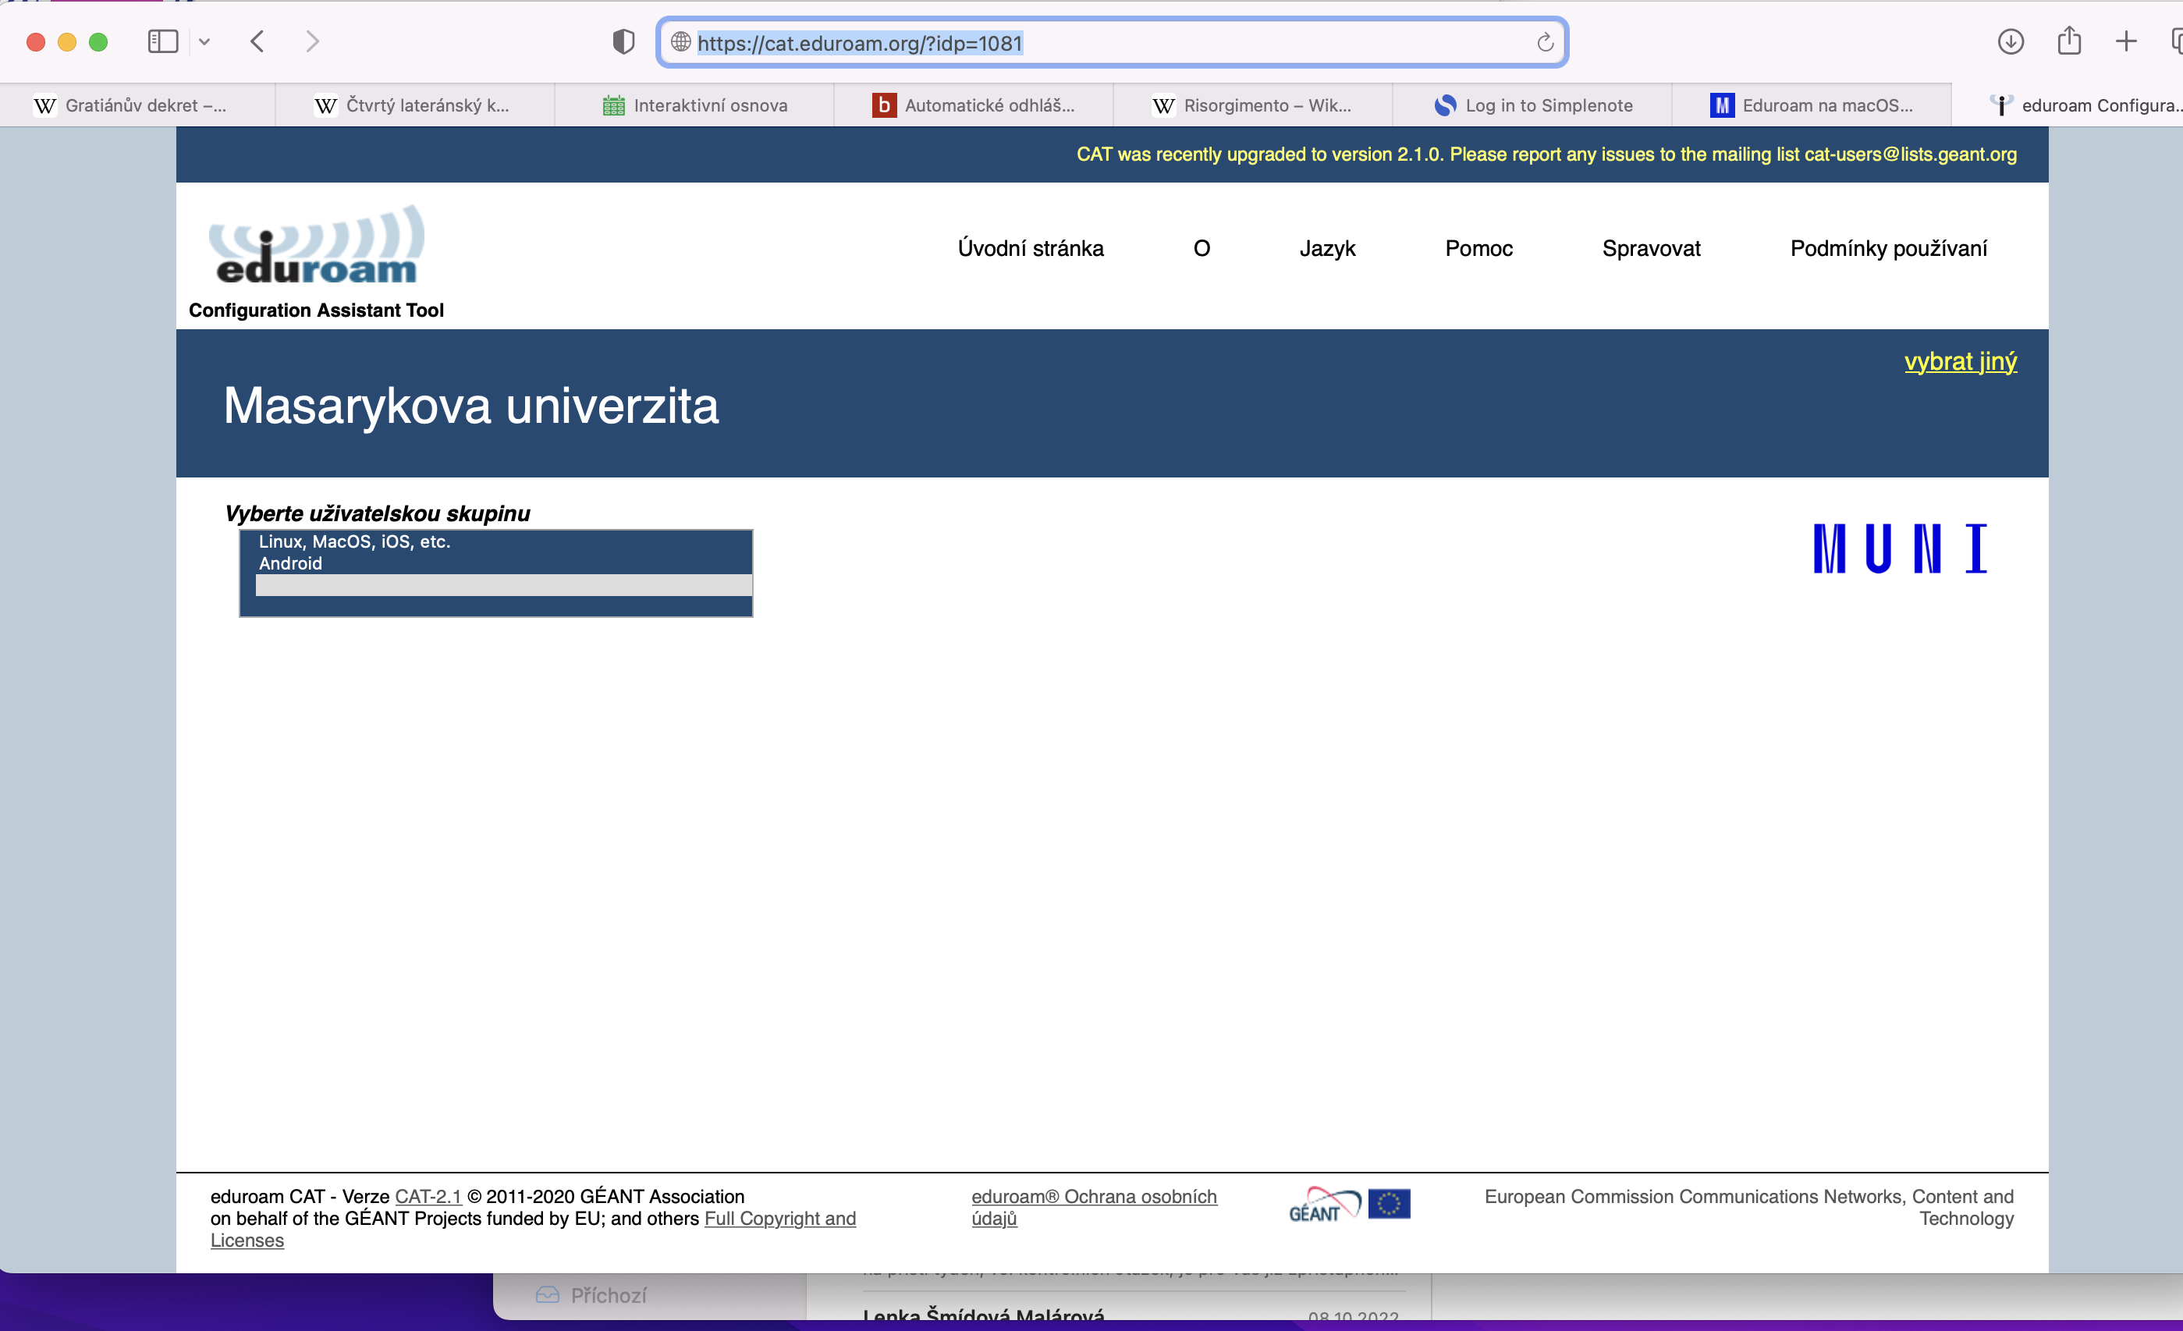Image resolution: width=2183 pixels, height=1331 pixels.
Task: Click the Configuration Assistant Tool caption
Action: pyautogui.click(x=316, y=311)
